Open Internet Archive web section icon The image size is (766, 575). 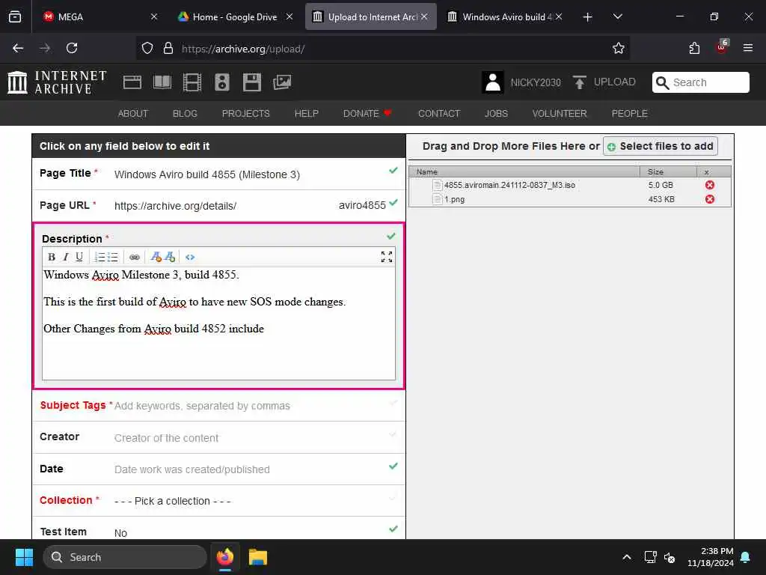pos(132,82)
